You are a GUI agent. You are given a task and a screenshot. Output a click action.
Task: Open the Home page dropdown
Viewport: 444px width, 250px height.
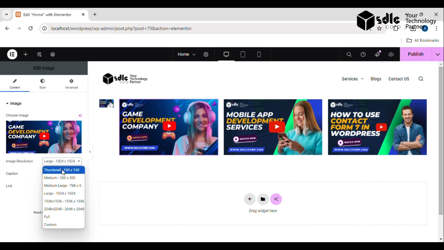(187, 54)
